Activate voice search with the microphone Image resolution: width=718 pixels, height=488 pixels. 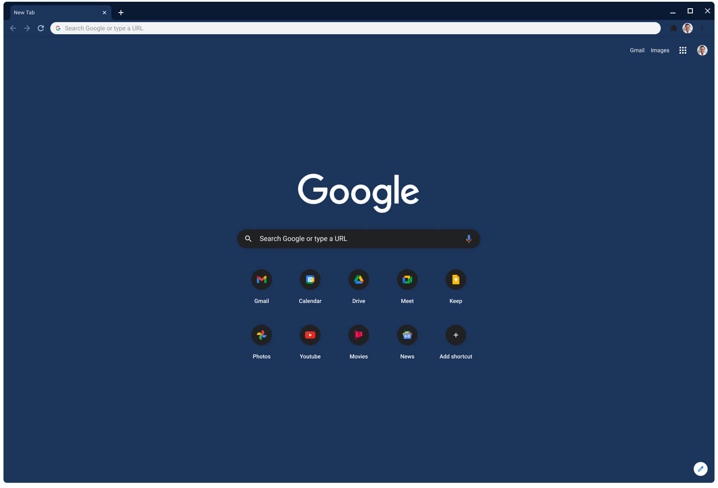[469, 238]
